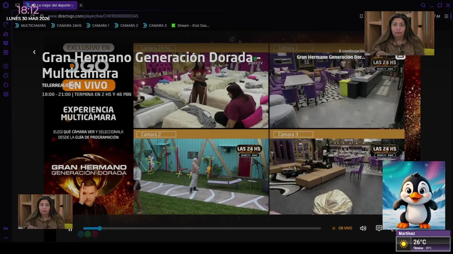Open the CAMARA 1 bookmark

point(98,25)
